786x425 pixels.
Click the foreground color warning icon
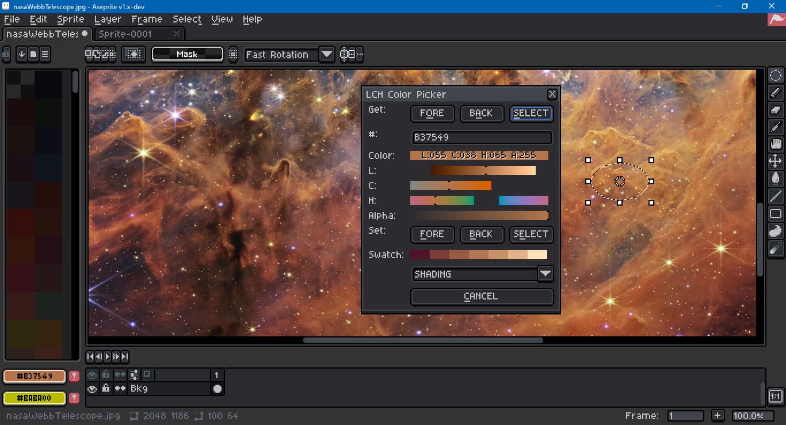coord(74,377)
